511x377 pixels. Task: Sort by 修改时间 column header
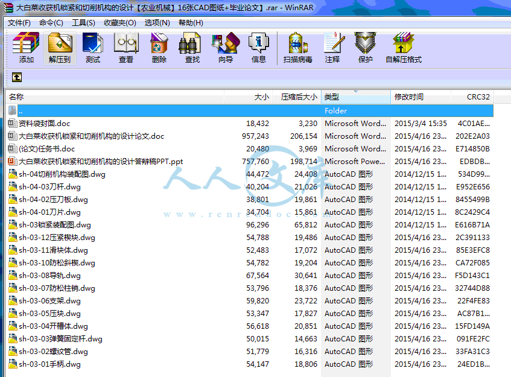coord(421,97)
